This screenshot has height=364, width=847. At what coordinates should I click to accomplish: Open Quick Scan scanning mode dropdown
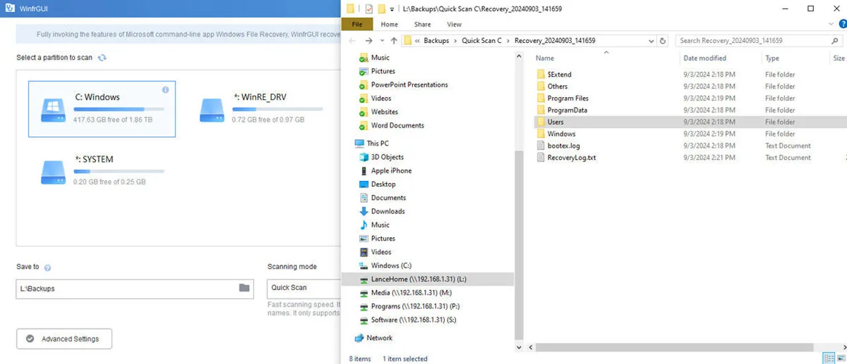[304, 288]
